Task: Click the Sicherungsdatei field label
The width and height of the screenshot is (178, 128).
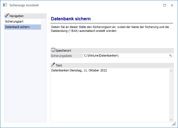Action: pos(61,56)
